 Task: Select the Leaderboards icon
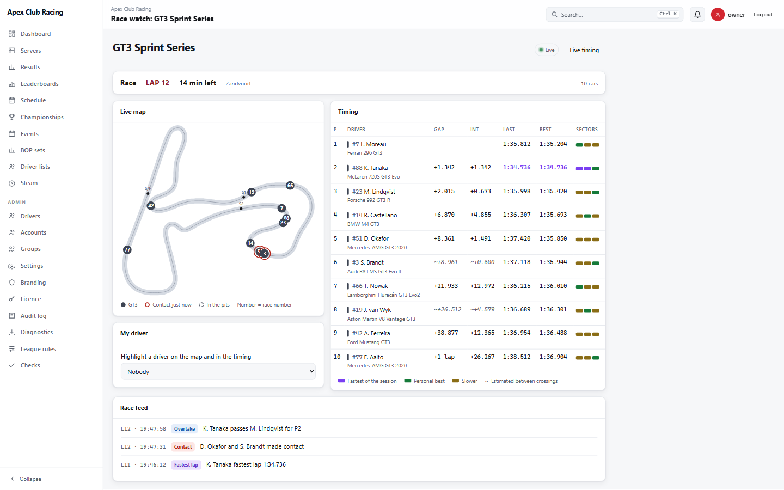tap(12, 84)
